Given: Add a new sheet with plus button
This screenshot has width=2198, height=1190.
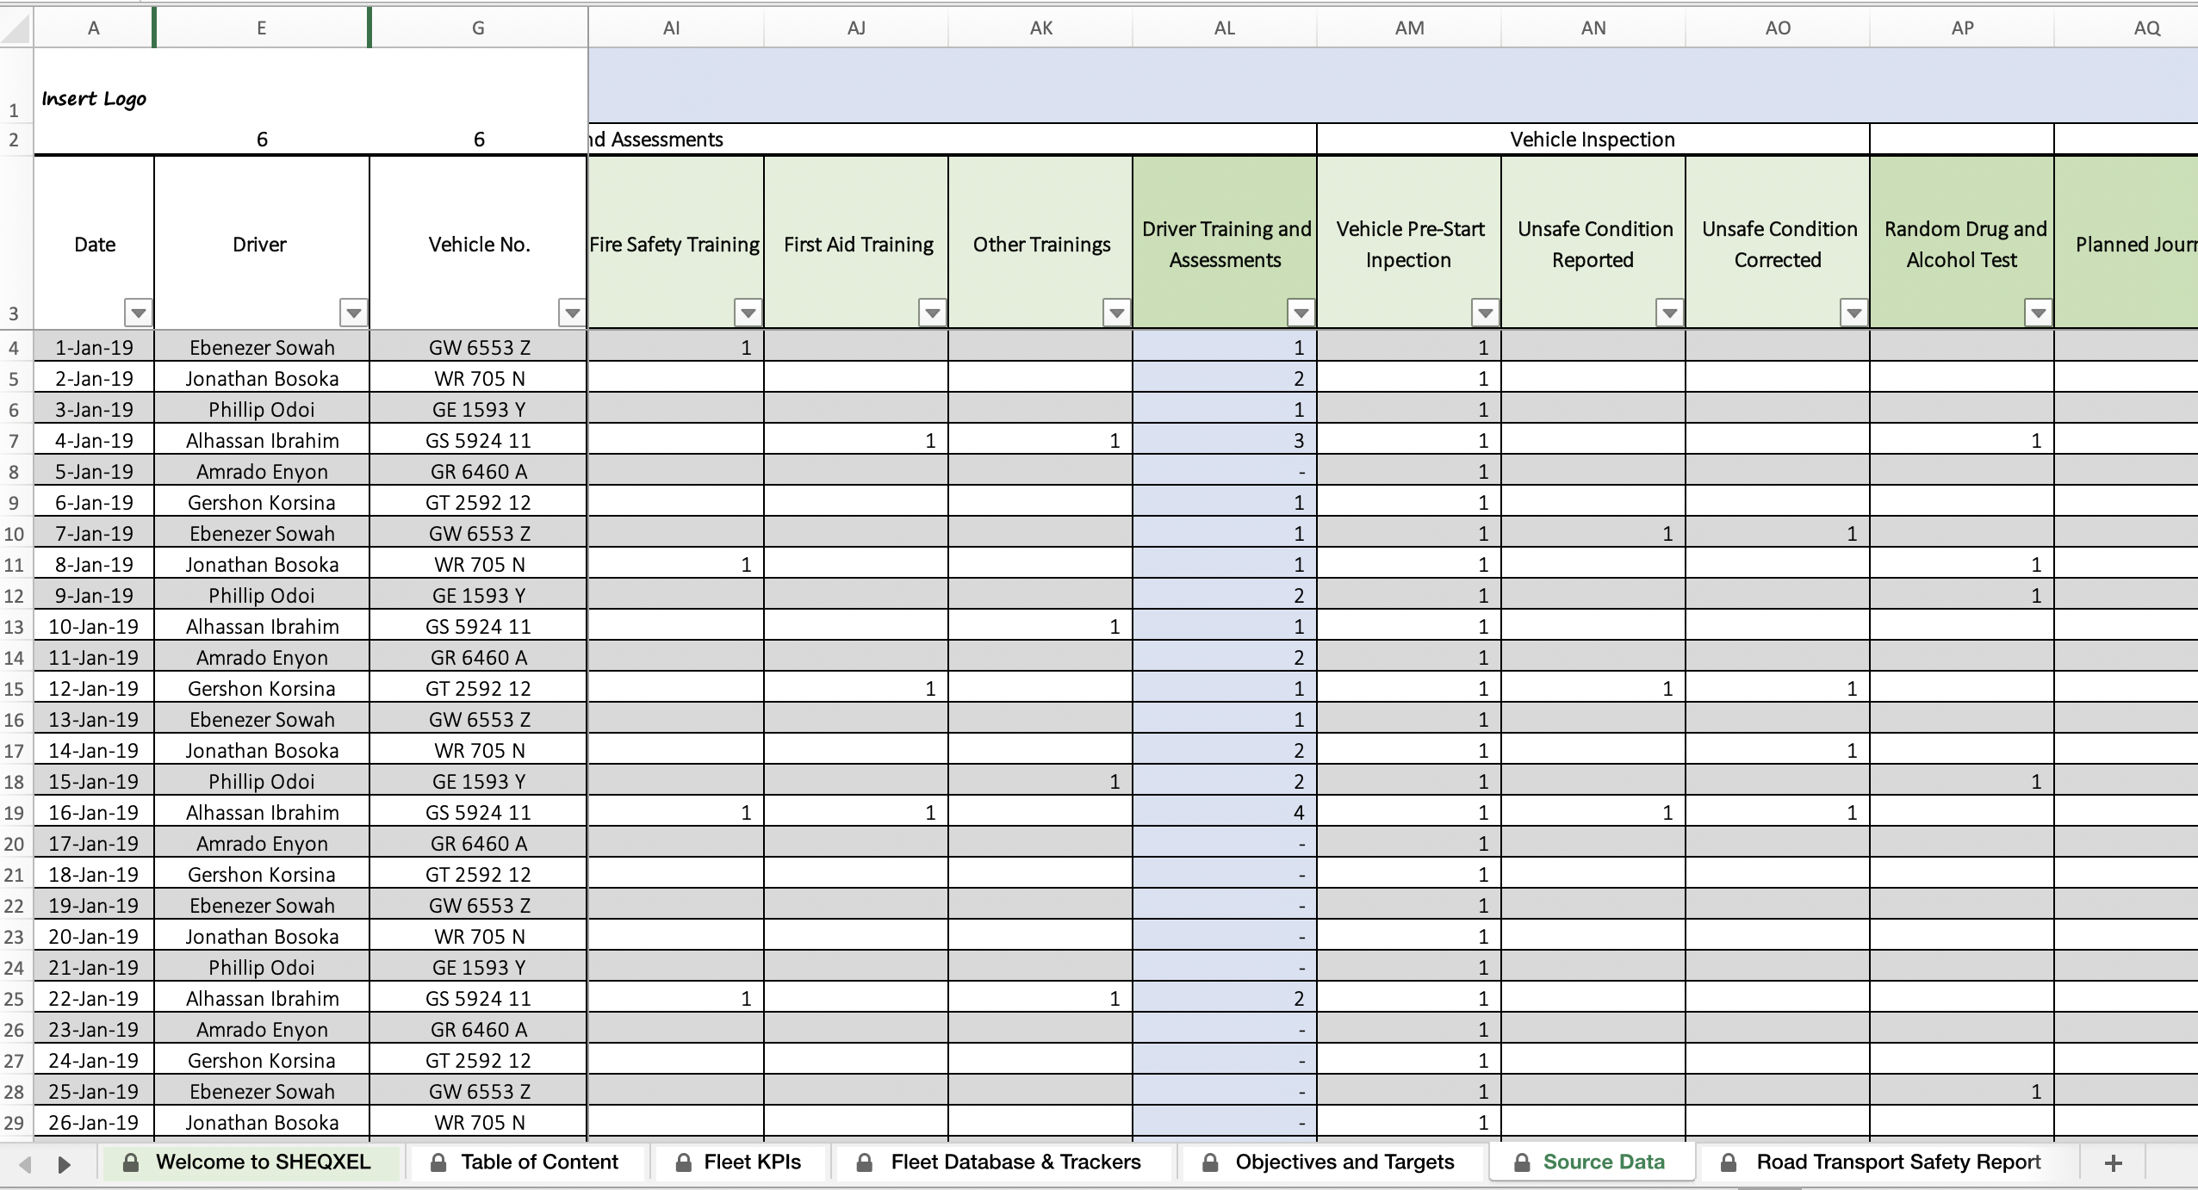Looking at the screenshot, I should pos(2113,1163).
